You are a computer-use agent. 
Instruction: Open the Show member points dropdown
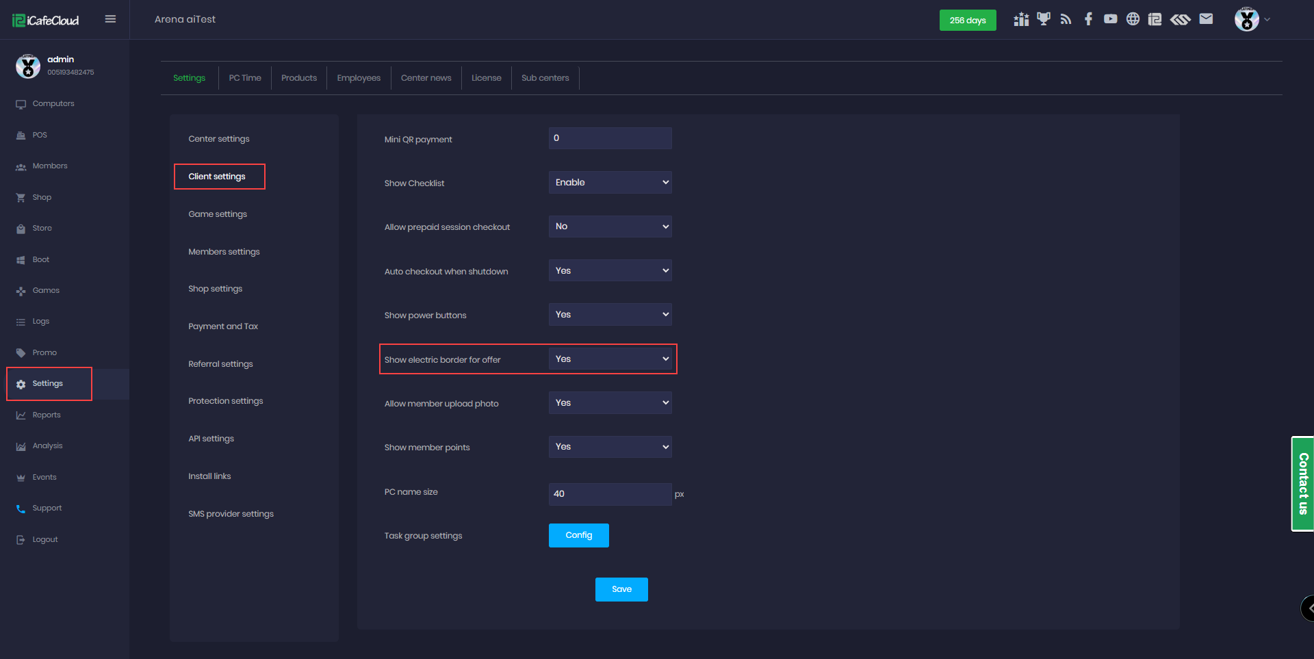[610, 447]
